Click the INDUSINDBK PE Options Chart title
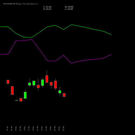Screen dimensions: 135x135 [x=20, y=4]
